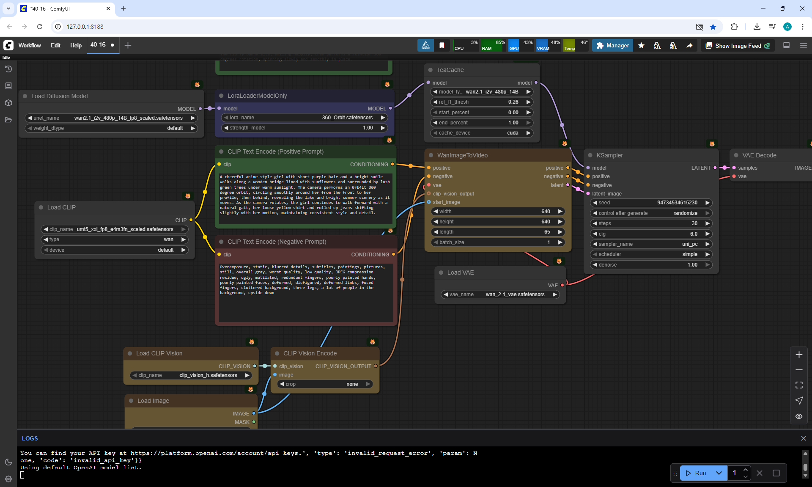Open the queue history sidebar icon

tap(8, 69)
